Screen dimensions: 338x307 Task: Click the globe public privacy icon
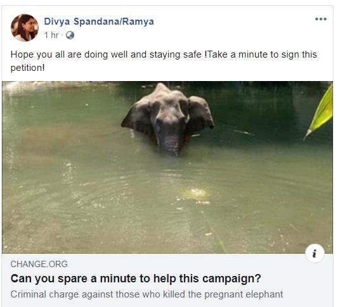coord(70,35)
